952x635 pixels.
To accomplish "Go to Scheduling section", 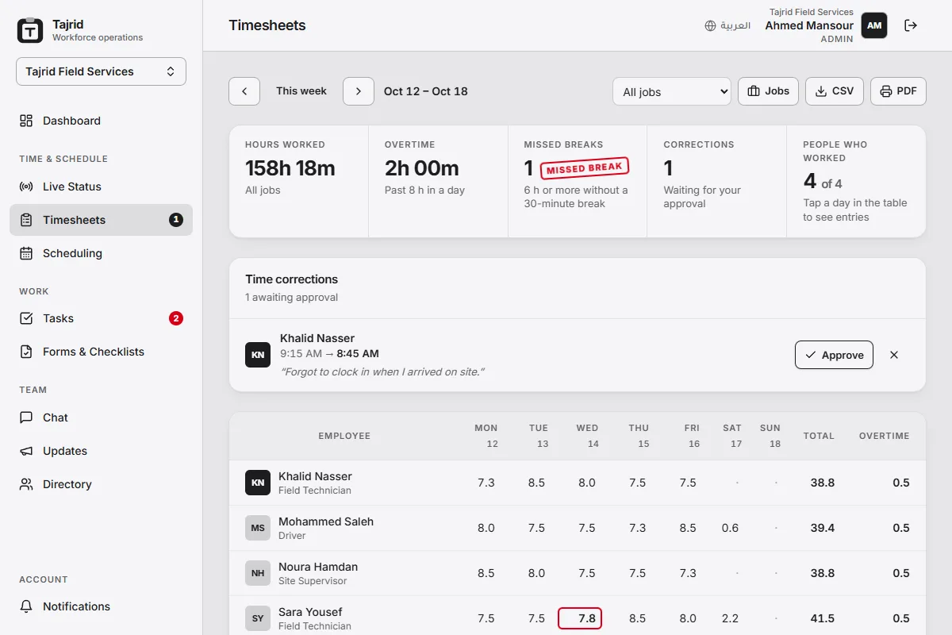I will coord(101,253).
